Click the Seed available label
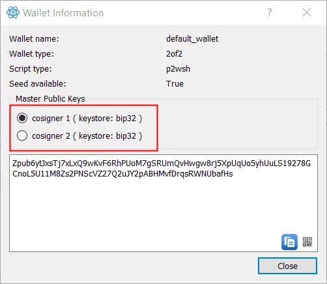 click(x=38, y=84)
